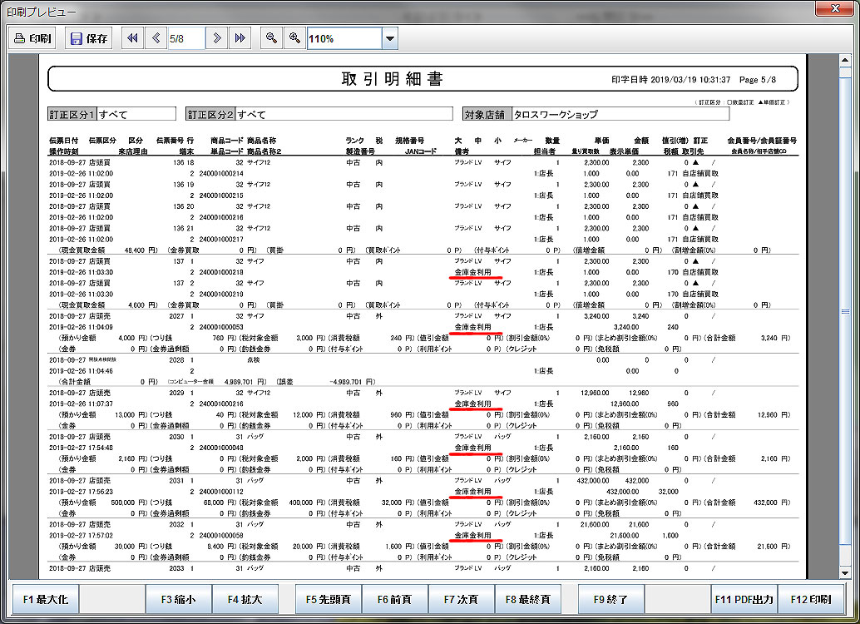Click the zoom-out magnifier icon

tap(270, 38)
